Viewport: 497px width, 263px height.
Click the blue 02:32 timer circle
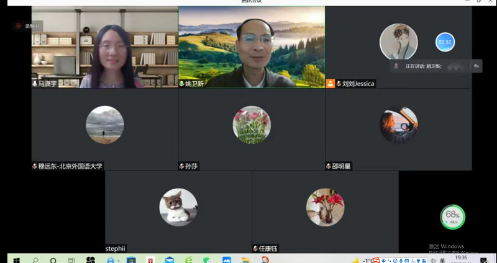(x=445, y=42)
